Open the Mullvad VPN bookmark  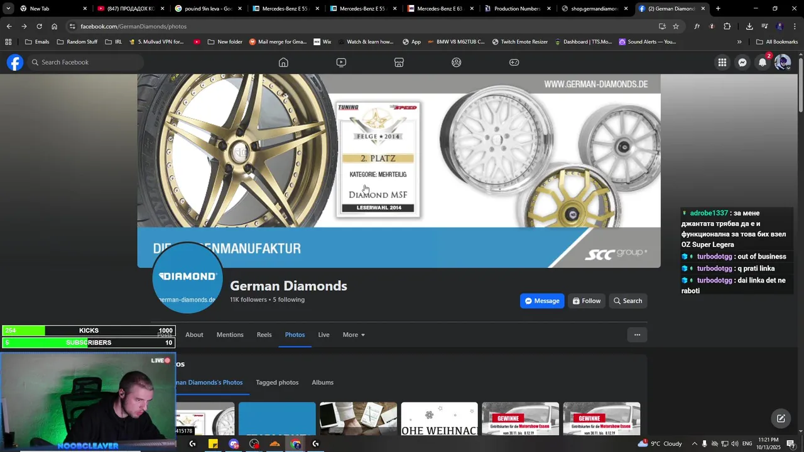[x=156, y=42]
